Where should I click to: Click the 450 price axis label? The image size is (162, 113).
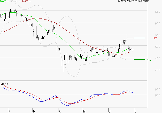[x=157, y=59]
